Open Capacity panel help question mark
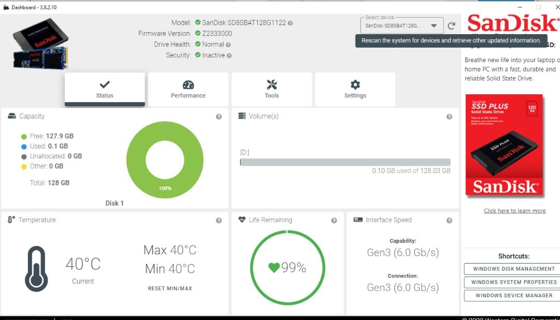Screen dimensions: 560x320 (x=219, y=117)
